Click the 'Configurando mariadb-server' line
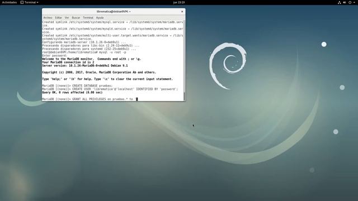 coord(84,42)
